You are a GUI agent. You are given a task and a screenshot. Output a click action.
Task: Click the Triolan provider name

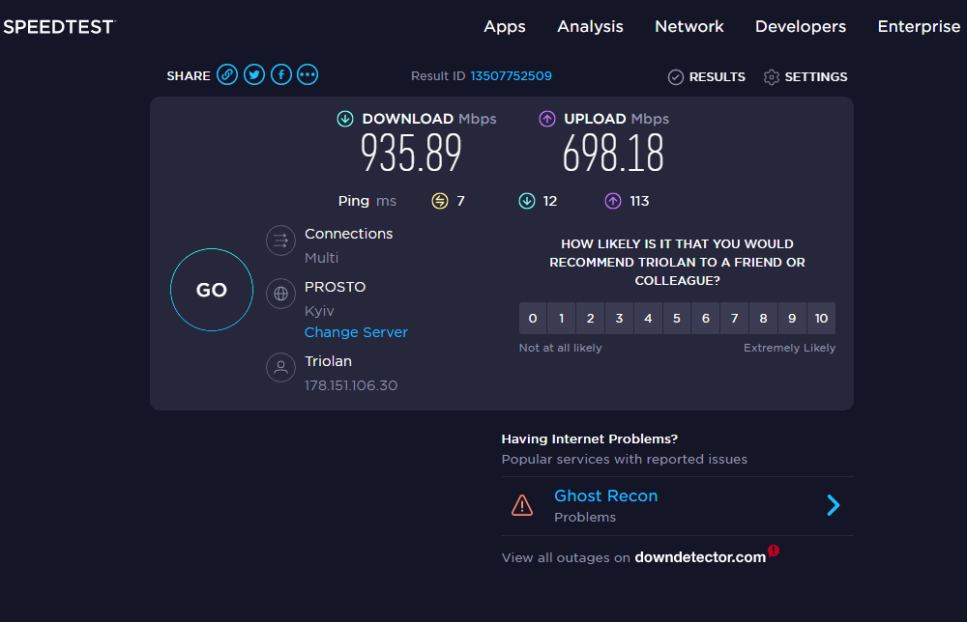328,361
